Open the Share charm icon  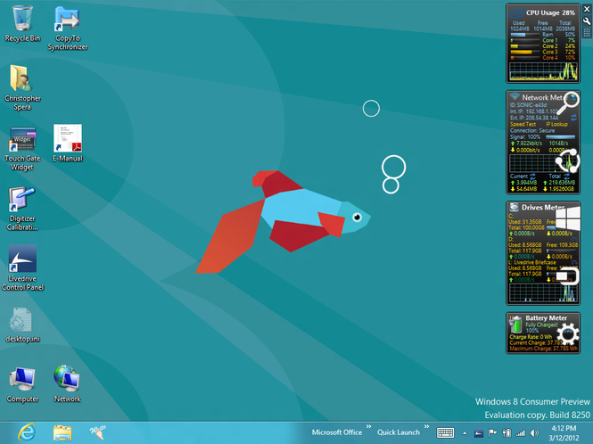[x=568, y=160]
